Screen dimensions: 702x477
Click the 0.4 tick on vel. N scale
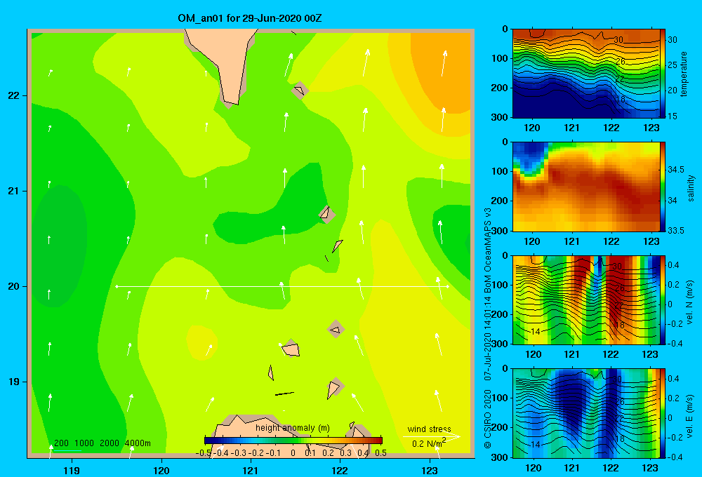pyautogui.click(x=673, y=265)
